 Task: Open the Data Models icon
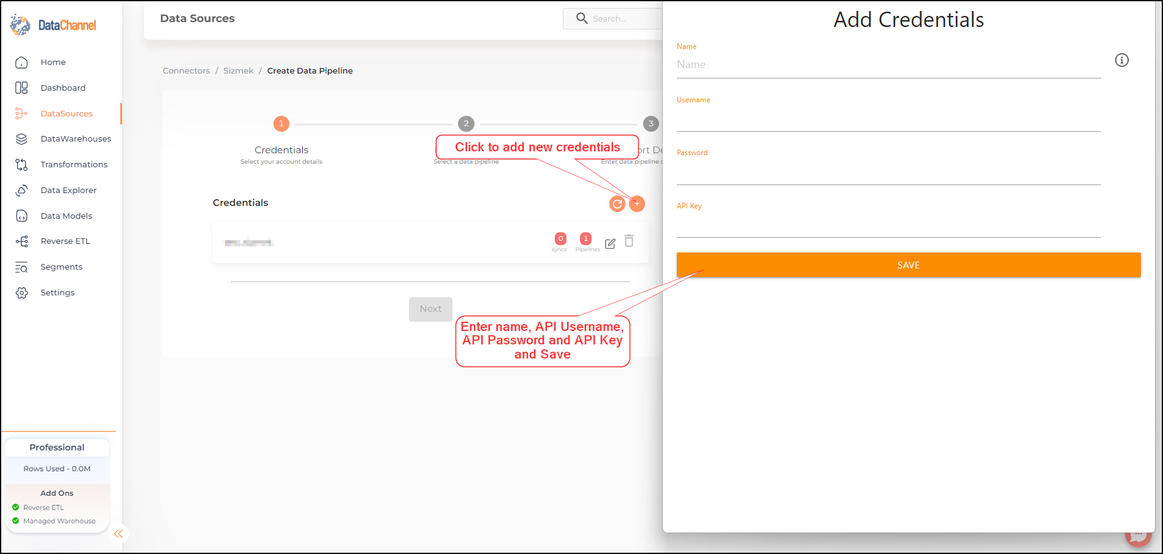21,216
